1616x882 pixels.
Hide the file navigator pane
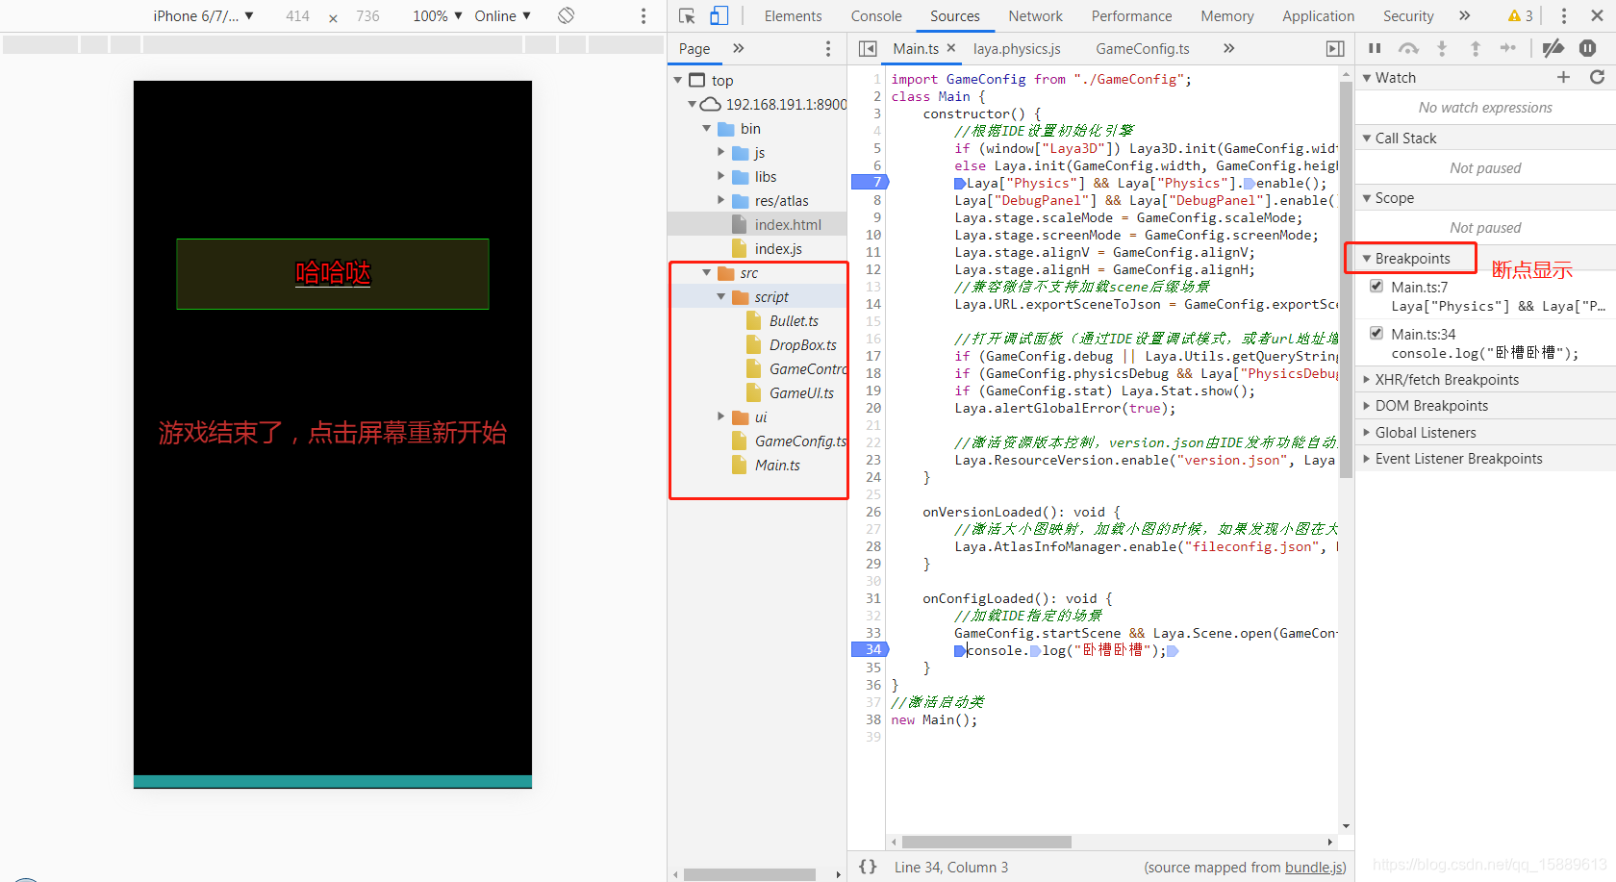click(x=868, y=48)
